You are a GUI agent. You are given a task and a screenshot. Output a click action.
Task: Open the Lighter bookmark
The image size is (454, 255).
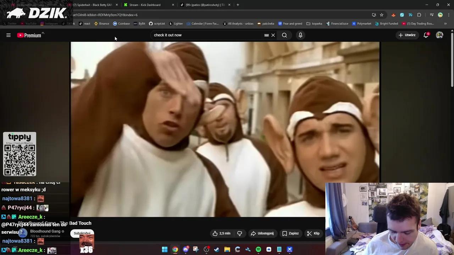[x=176, y=24]
